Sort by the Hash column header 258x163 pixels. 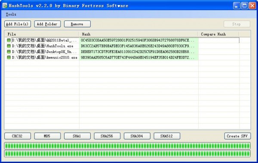coord(138,34)
